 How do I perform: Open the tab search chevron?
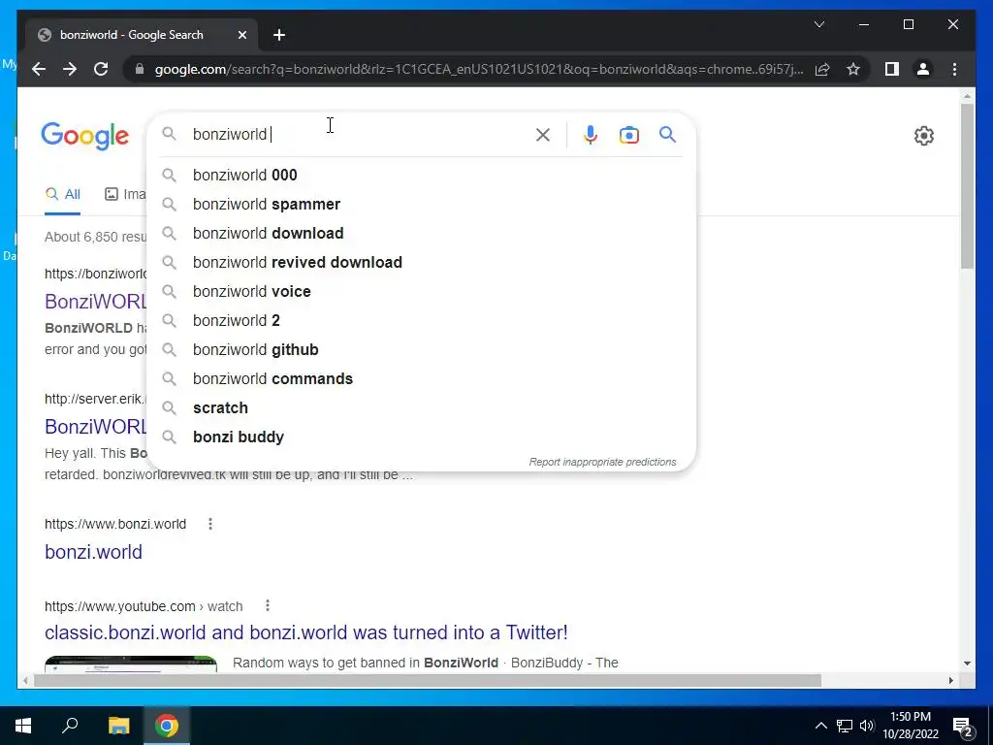(x=818, y=24)
